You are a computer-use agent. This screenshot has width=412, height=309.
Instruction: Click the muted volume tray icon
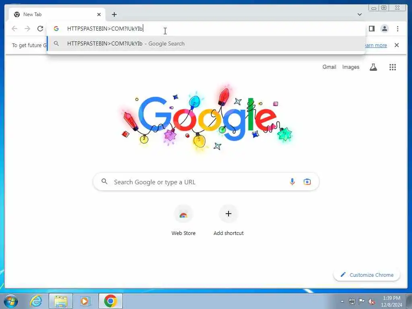[x=371, y=301]
